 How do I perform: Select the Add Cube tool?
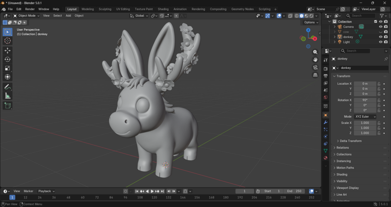[x=7, y=105]
